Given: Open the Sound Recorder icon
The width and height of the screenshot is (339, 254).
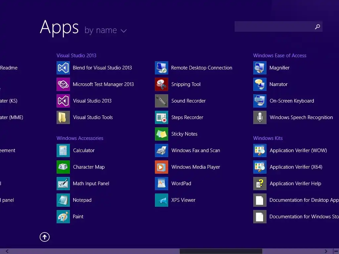Looking at the screenshot, I should click(162, 101).
